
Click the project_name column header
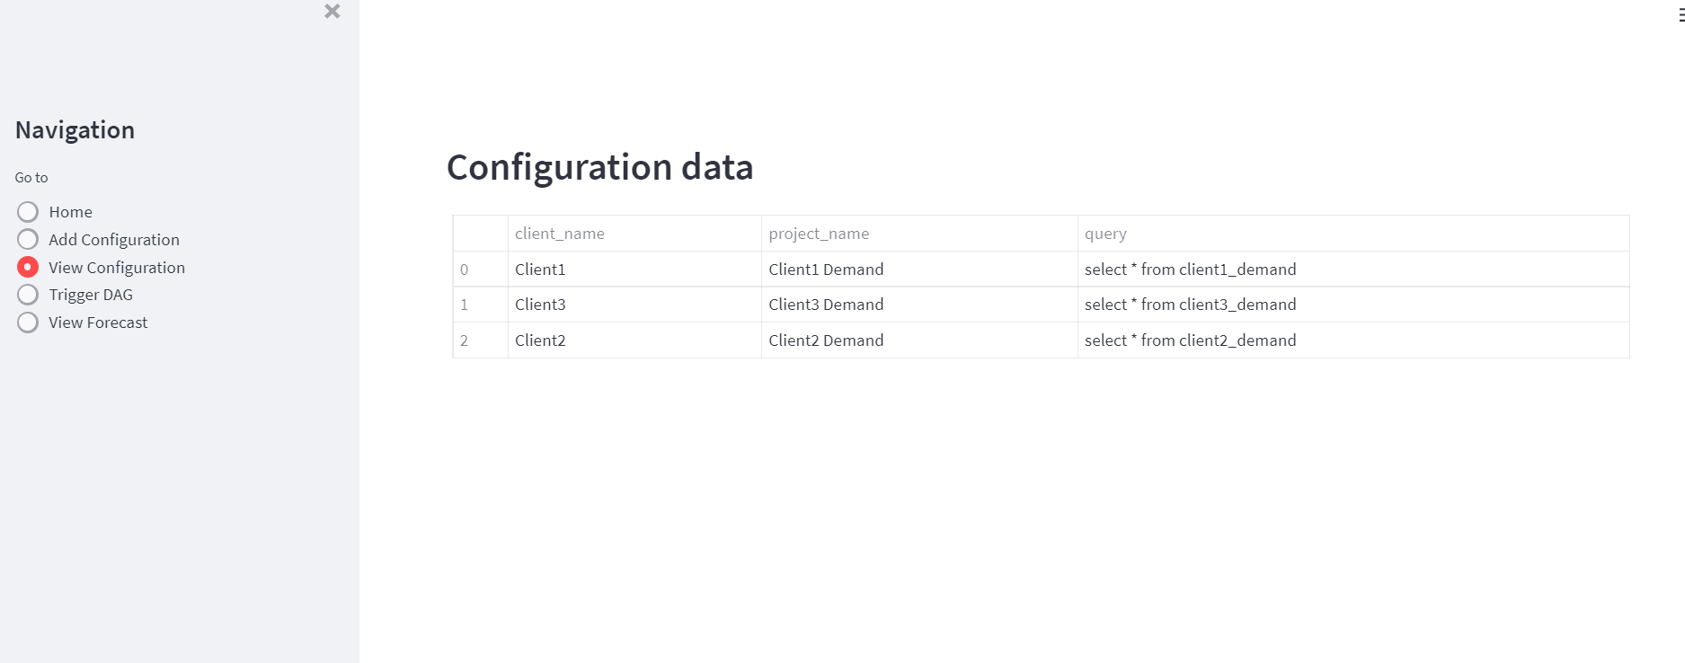(819, 233)
